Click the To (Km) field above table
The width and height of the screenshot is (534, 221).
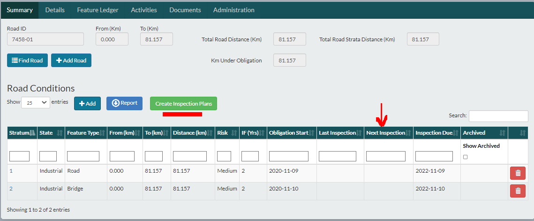(x=157, y=39)
